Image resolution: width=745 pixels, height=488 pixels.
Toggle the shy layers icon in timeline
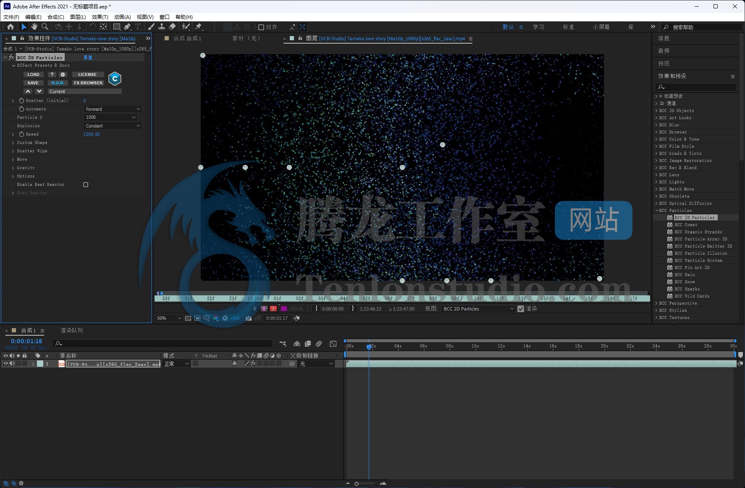coord(297,344)
